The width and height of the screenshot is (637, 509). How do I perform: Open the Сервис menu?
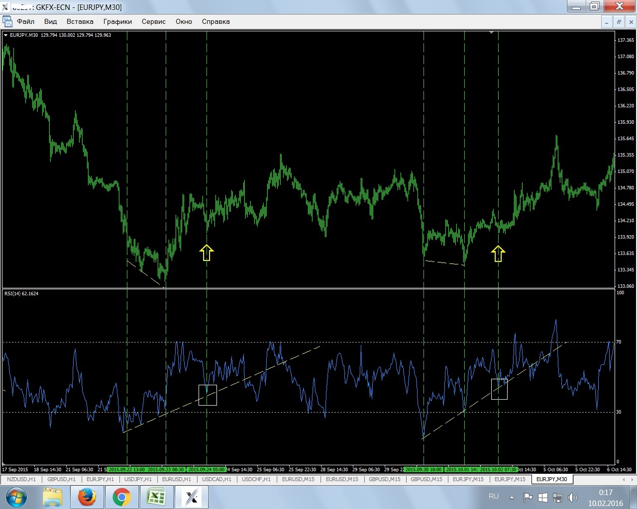(153, 21)
